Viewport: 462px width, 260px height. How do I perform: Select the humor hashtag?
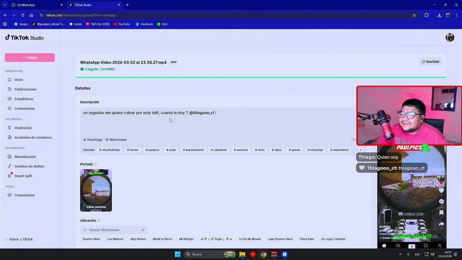[x=132, y=150]
